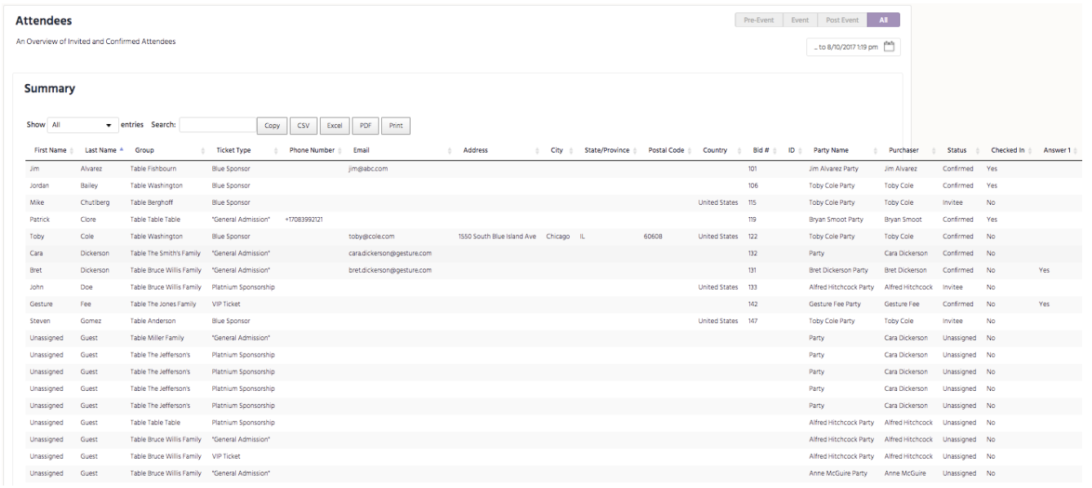The height and width of the screenshot is (488, 1092).
Task: Sort by First Name column
Action: (x=50, y=150)
